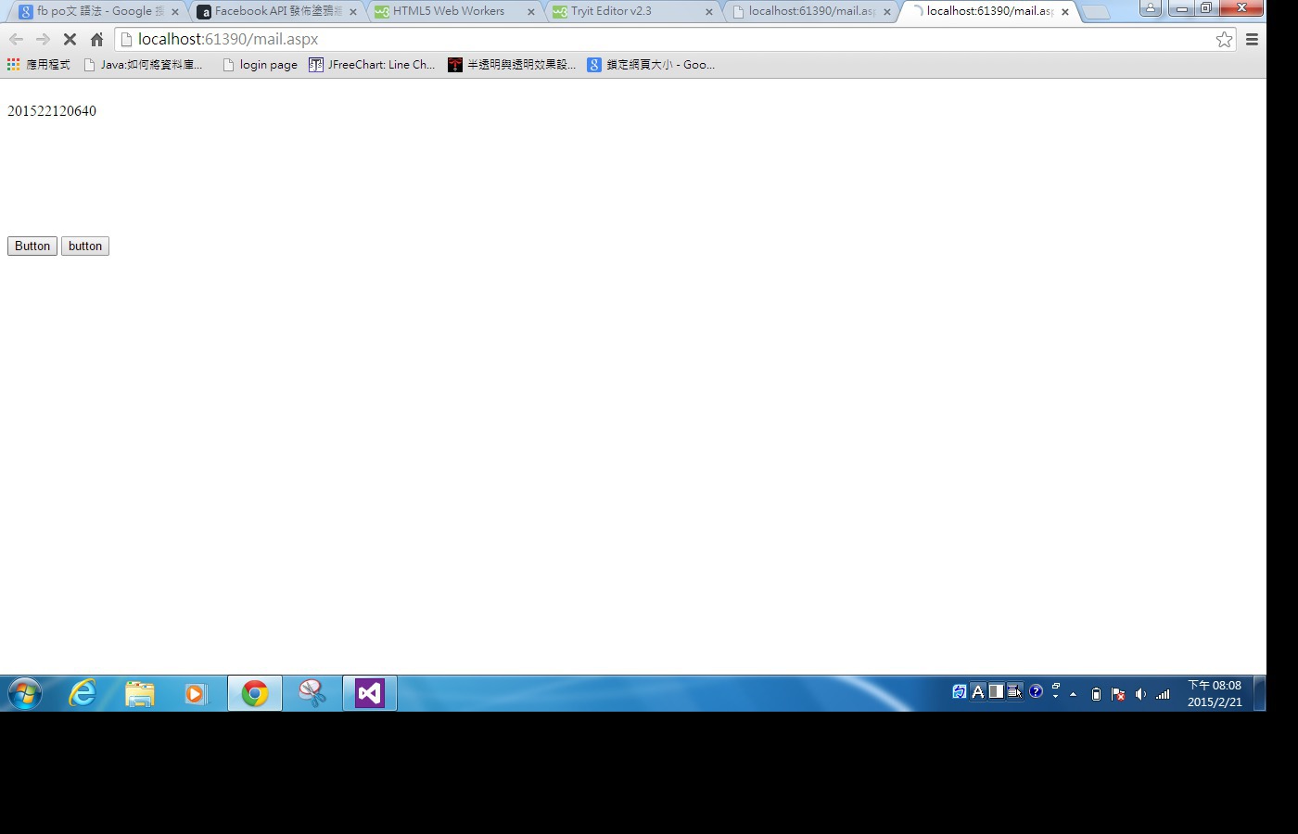Select the 201522120640 text on the page

52,111
